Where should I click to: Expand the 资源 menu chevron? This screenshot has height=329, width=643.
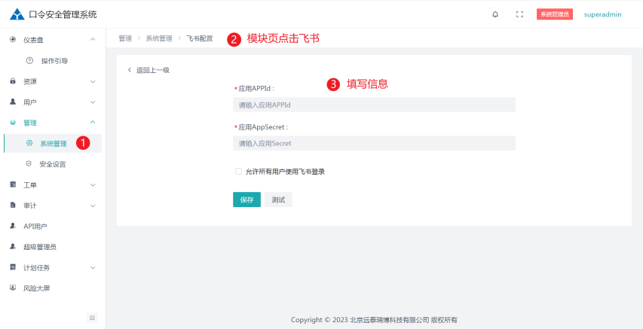coord(93,81)
